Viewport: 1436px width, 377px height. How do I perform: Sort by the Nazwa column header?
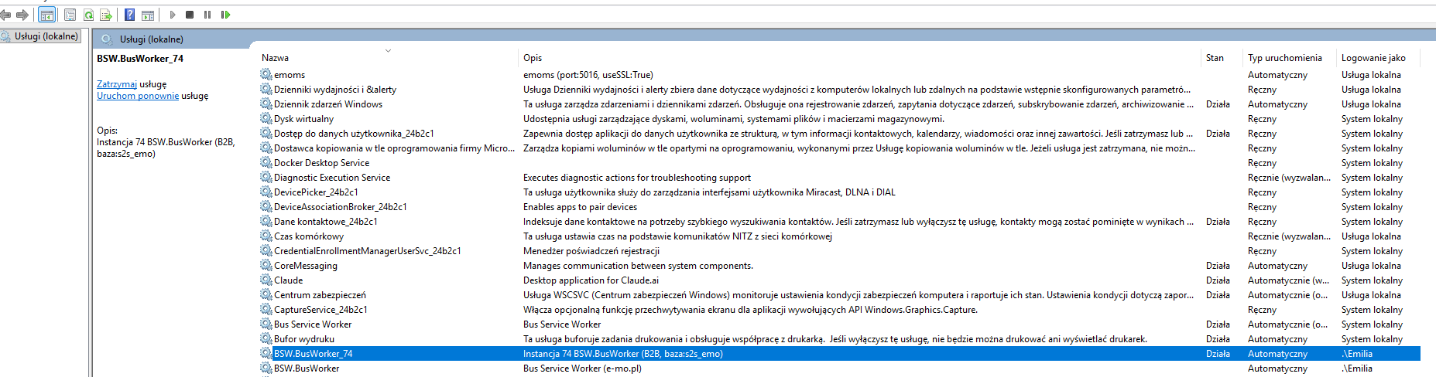tap(275, 58)
